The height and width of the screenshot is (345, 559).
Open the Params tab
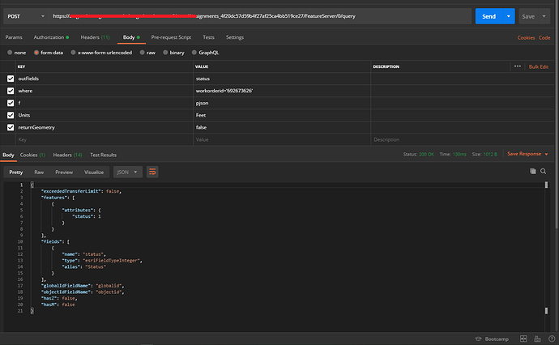[14, 37]
